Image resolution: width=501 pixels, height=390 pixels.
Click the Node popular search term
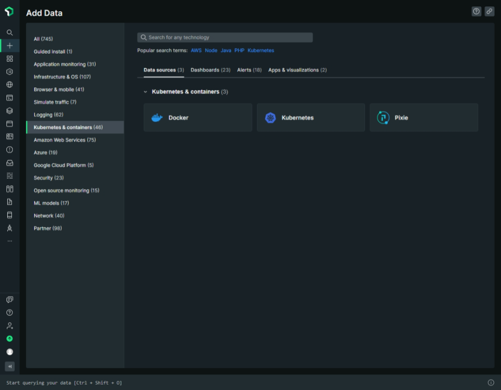[x=211, y=50]
